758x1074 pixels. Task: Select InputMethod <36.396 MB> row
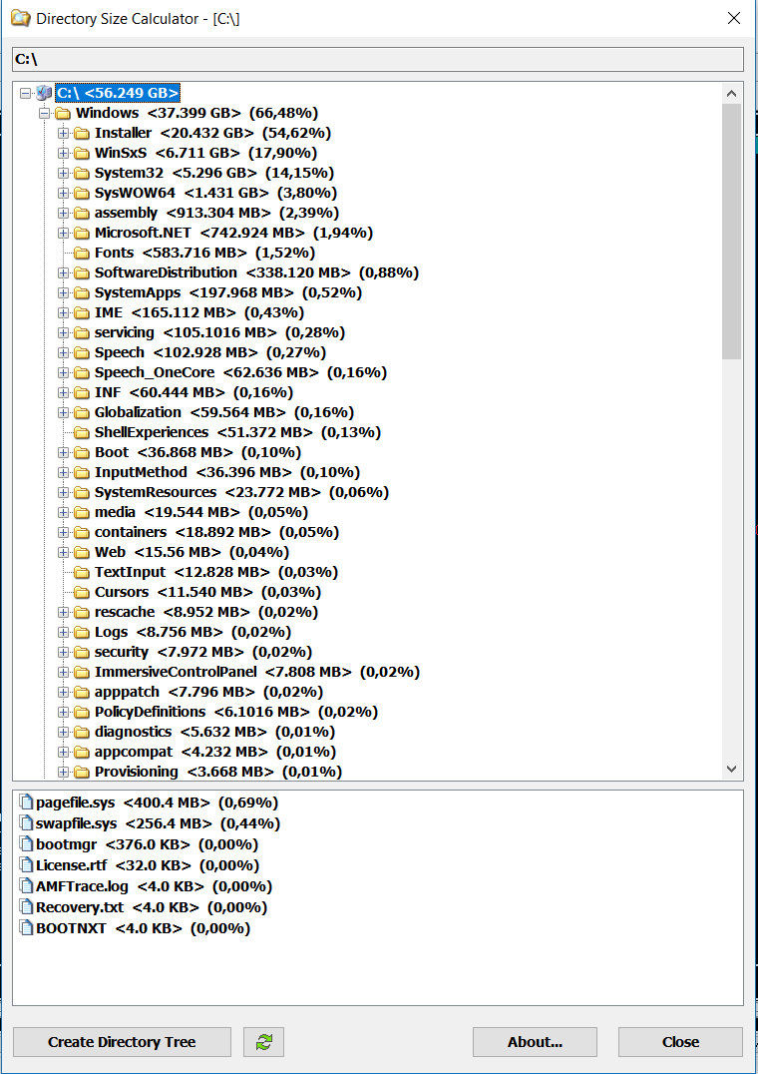pos(227,472)
